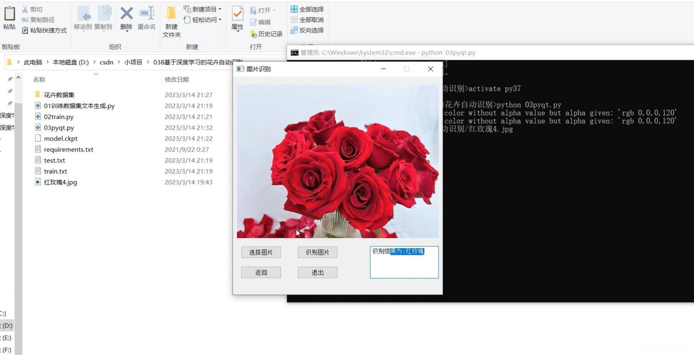
Task: Select the 02train.py file
Action: point(54,117)
